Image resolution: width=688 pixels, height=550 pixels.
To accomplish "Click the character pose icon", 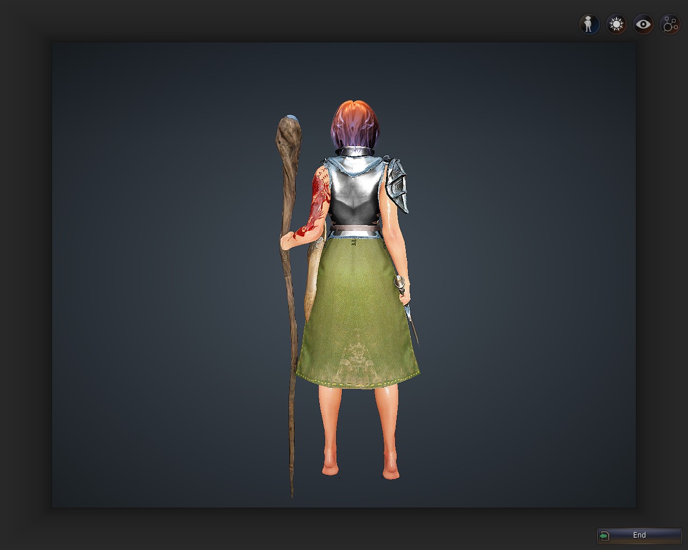I will coord(589,24).
